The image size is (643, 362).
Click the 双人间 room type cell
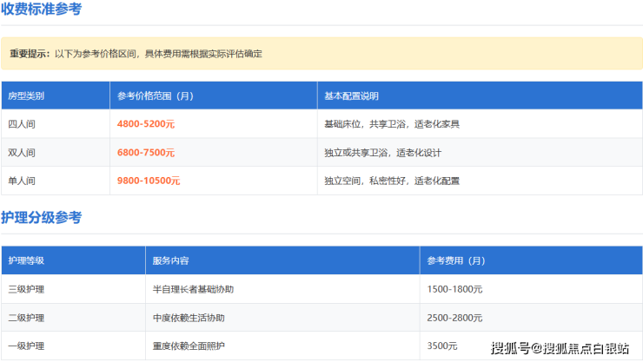coord(22,153)
